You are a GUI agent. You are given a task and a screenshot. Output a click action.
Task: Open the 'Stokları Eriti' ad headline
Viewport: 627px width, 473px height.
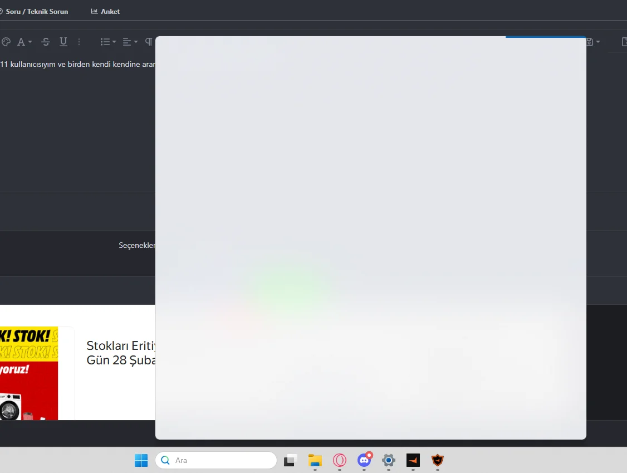tap(121, 353)
